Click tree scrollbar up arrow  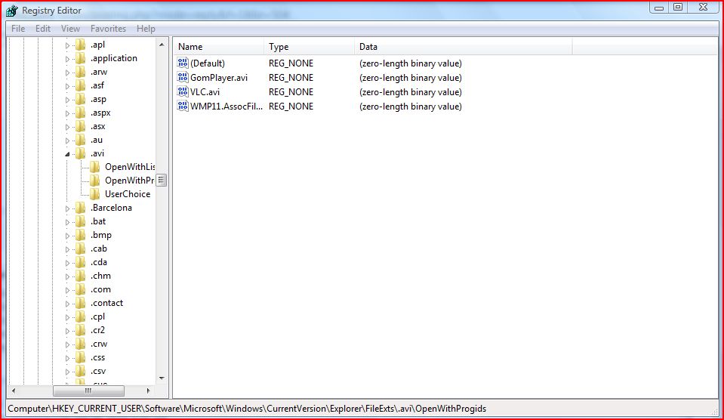(x=162, y=45)
